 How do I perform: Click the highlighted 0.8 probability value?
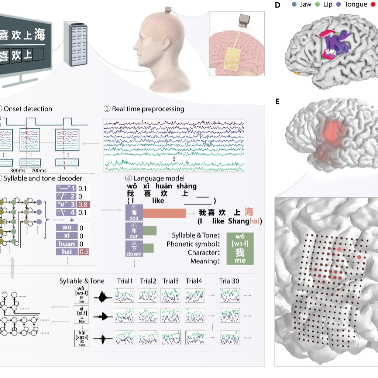84,205
